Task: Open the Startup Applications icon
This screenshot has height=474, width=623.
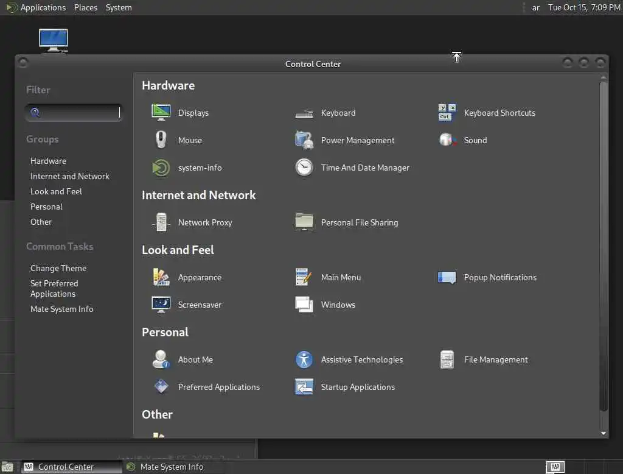Action: tap(304, 387)
